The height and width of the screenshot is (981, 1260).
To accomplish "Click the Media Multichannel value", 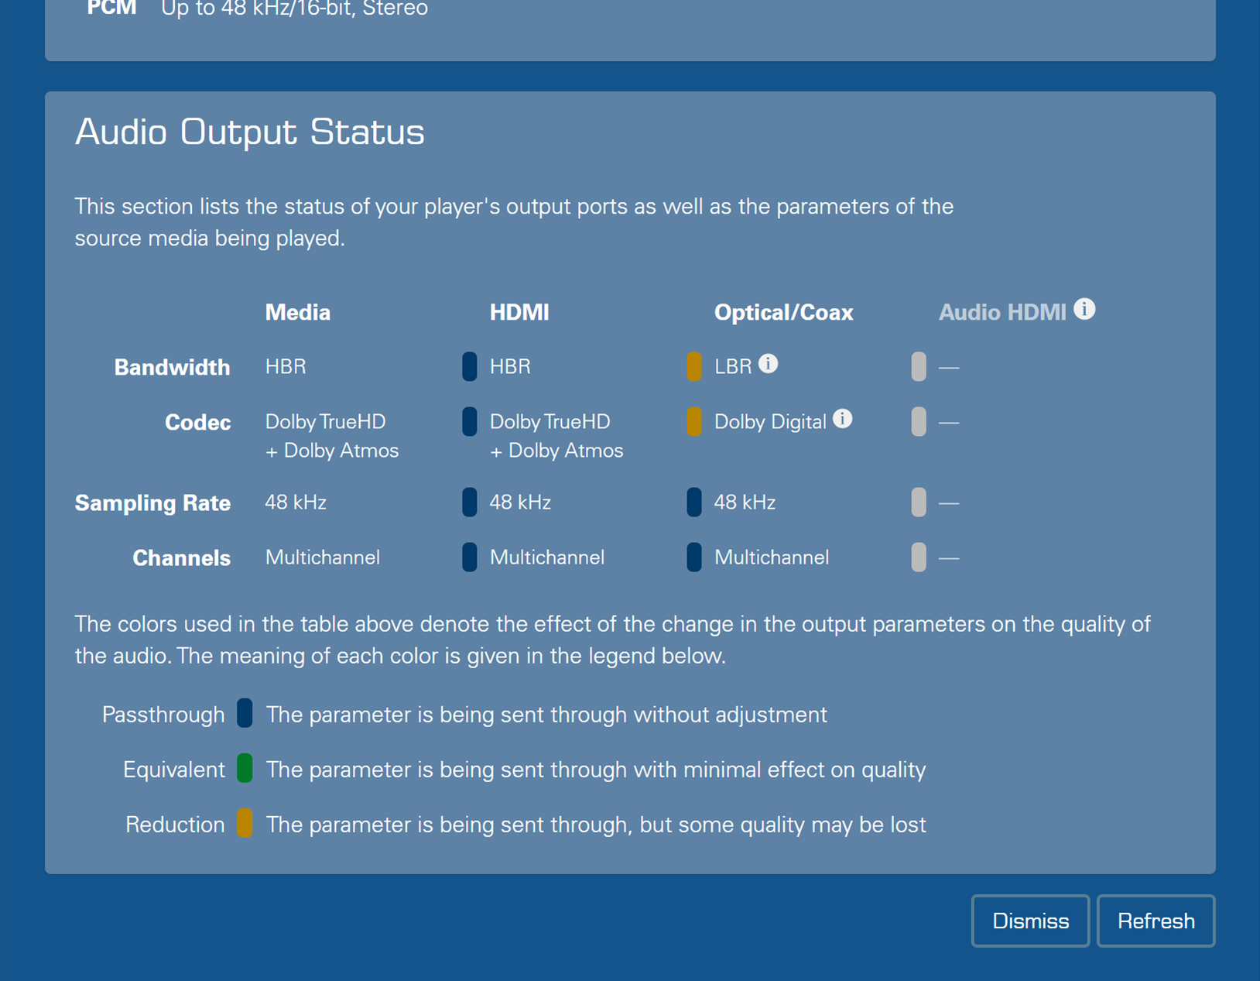I will (322, 557).
